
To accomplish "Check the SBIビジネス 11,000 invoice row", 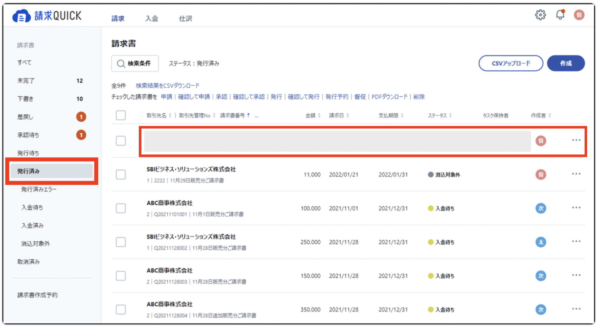I will pyautogui.click(x=121, y=175).
